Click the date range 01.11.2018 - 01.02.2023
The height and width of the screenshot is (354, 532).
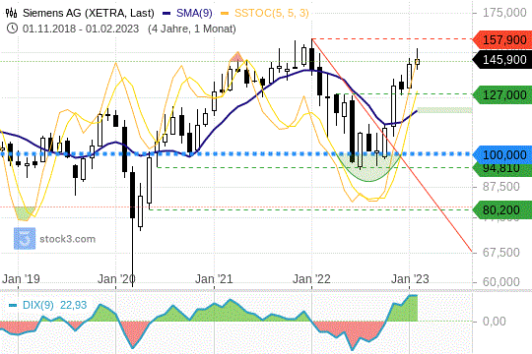tap(81, 29)
